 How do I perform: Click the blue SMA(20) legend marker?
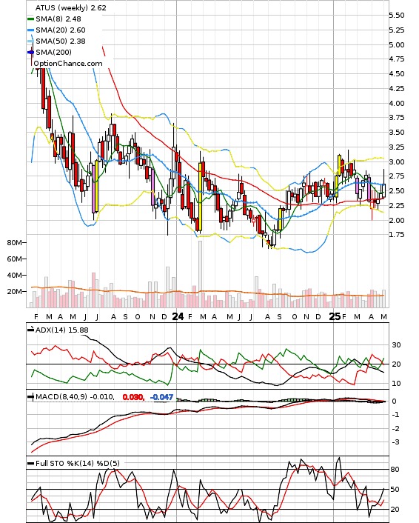point(30,30)
